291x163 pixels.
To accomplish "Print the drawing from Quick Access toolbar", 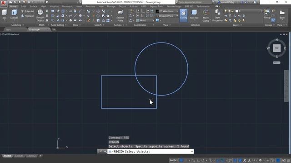I will click(29, 2).
